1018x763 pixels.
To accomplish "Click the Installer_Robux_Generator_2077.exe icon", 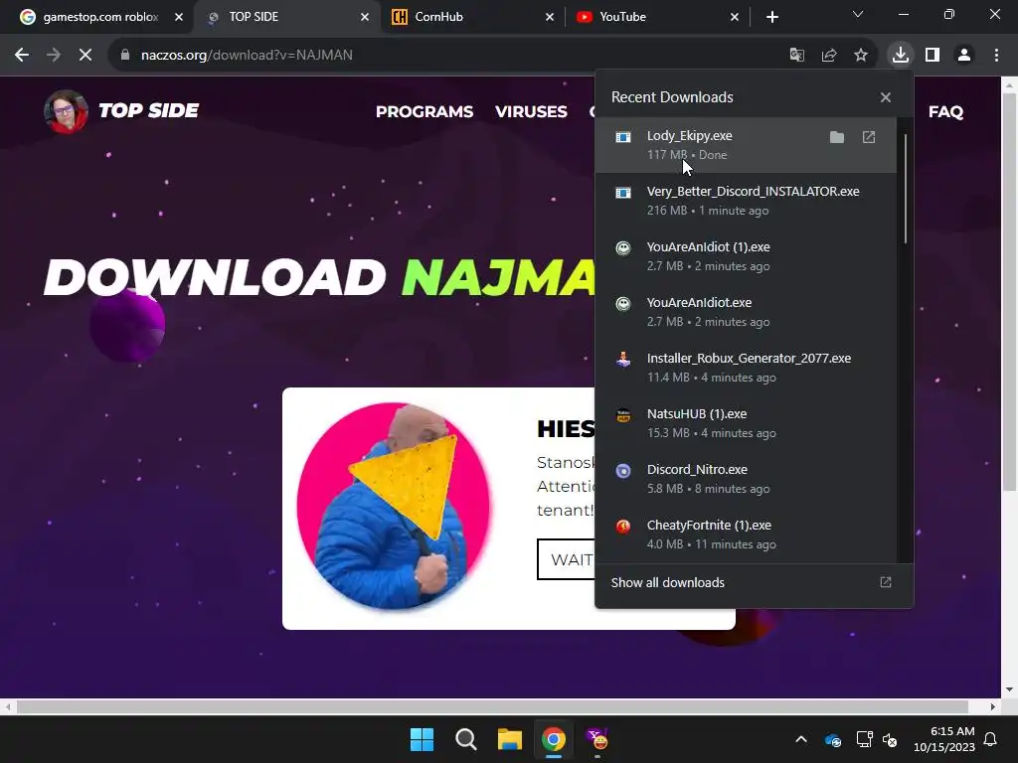I will [623, 360].
